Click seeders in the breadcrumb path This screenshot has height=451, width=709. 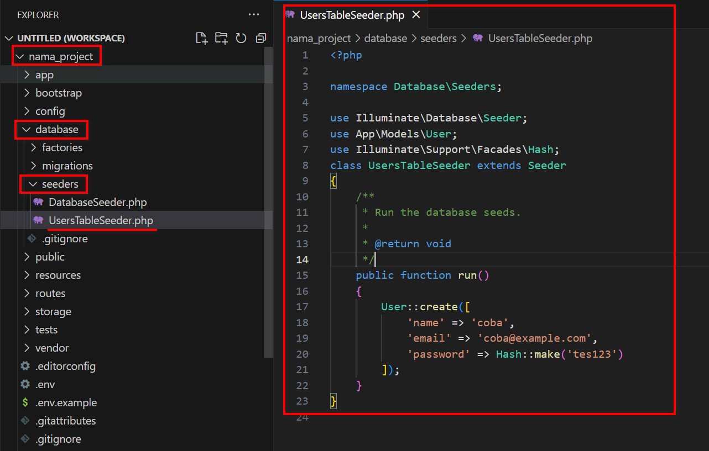[x=439, y=39]
